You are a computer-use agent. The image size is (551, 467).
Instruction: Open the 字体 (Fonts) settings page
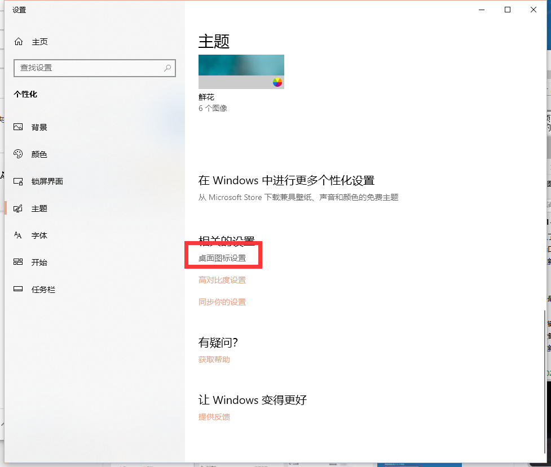pos(39,235)
